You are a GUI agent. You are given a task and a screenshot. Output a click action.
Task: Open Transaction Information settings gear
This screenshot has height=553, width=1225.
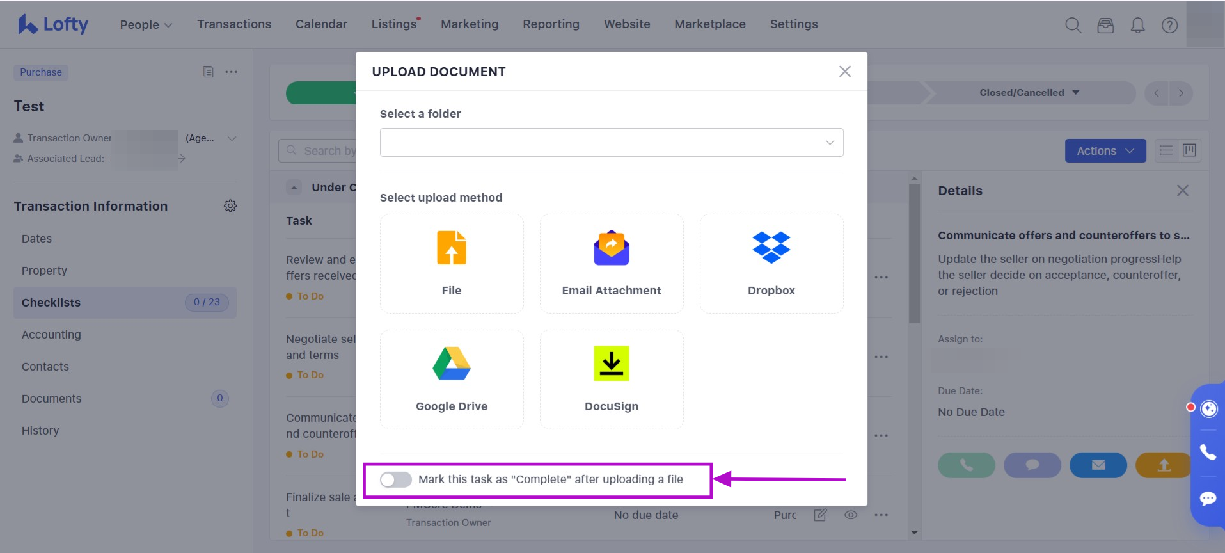coord(230,206)
